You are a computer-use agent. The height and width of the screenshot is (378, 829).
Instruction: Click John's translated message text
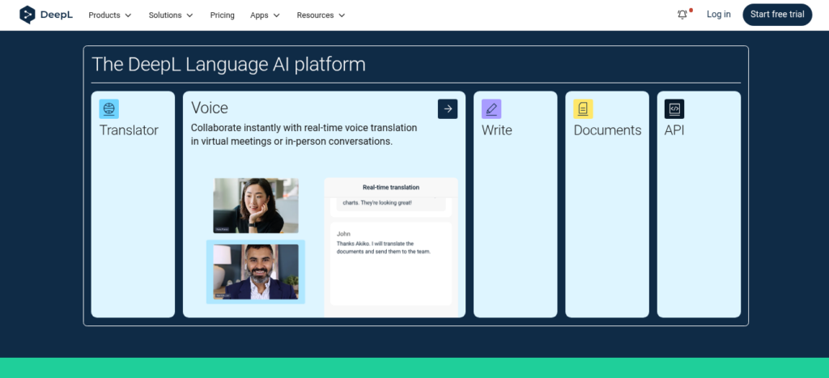(x=384, y=248)
